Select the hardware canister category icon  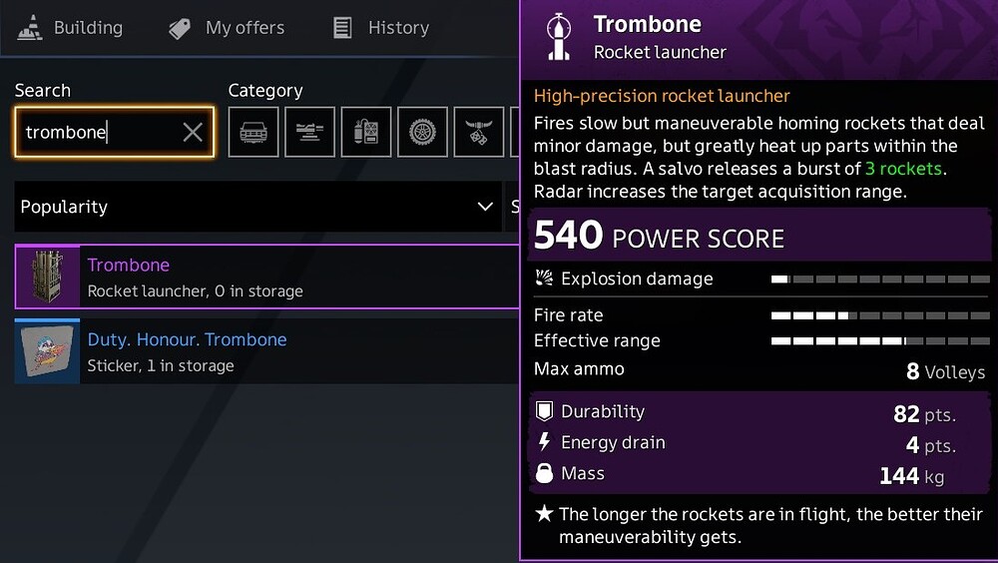click(366, 133)
